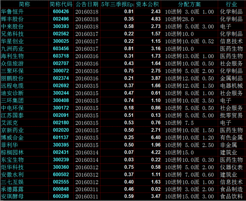The width and height of the screenshot is (246, 201).
Task: Click stock name 丽鹏股份
Action: click(12, 78)
